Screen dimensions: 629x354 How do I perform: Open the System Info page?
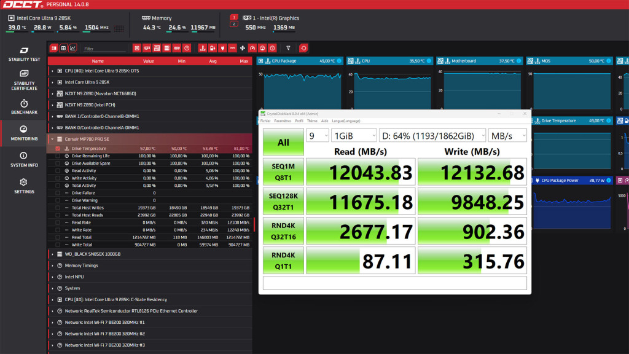pyautogui.click(x=24, y=160)
